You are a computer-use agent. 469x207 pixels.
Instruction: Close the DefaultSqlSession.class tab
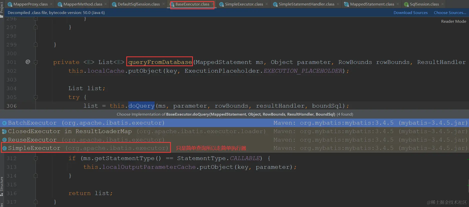point(164,4)
